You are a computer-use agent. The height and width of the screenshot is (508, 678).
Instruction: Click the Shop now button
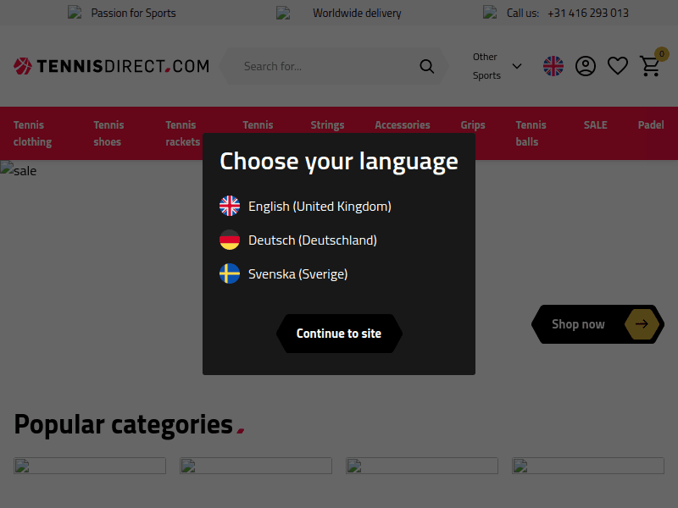579,324
